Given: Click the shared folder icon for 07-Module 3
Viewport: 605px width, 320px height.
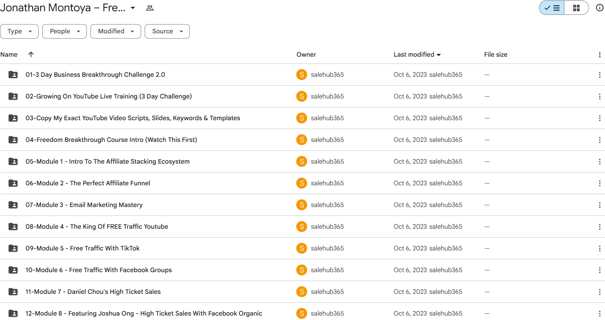Looking at the screenshot, I should 13,205.
